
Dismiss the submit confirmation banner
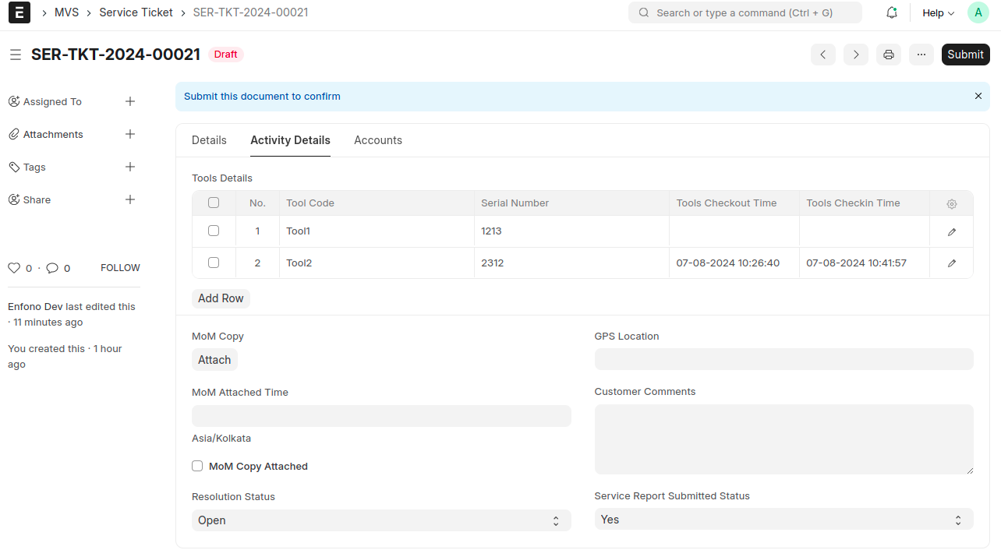978,96
